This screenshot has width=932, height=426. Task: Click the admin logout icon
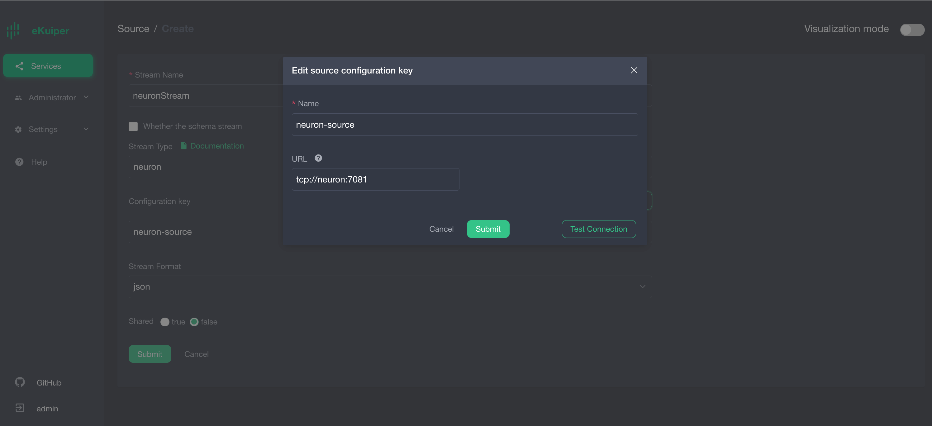coord(20,408)
